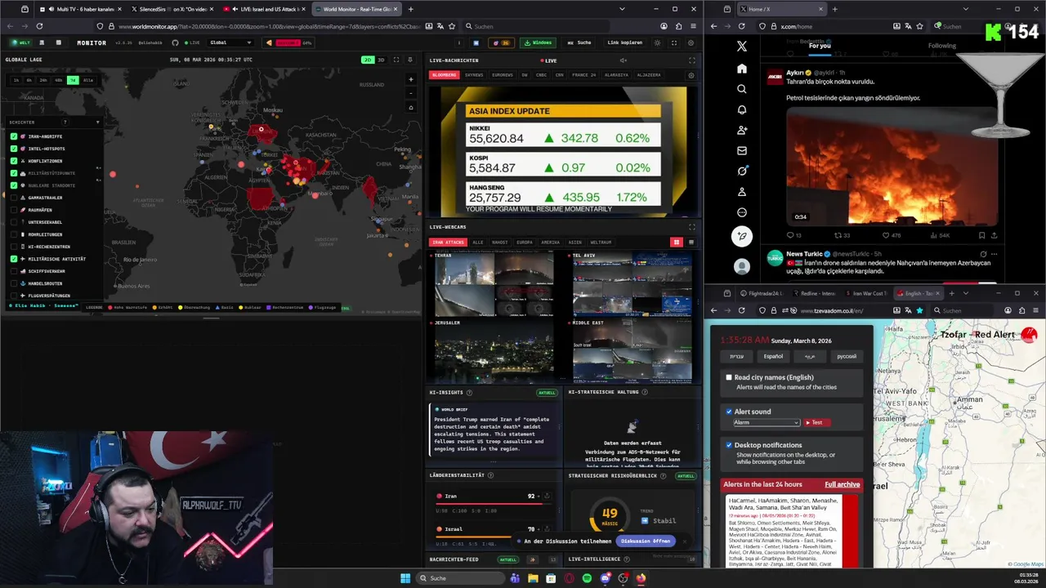Screen dimensions: 1046x588
Task: Open the Alarm sound dropdown
Action: [766, 422]
